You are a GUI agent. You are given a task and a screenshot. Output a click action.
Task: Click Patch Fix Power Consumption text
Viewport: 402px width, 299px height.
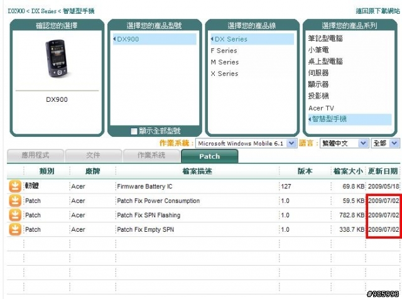158,201
